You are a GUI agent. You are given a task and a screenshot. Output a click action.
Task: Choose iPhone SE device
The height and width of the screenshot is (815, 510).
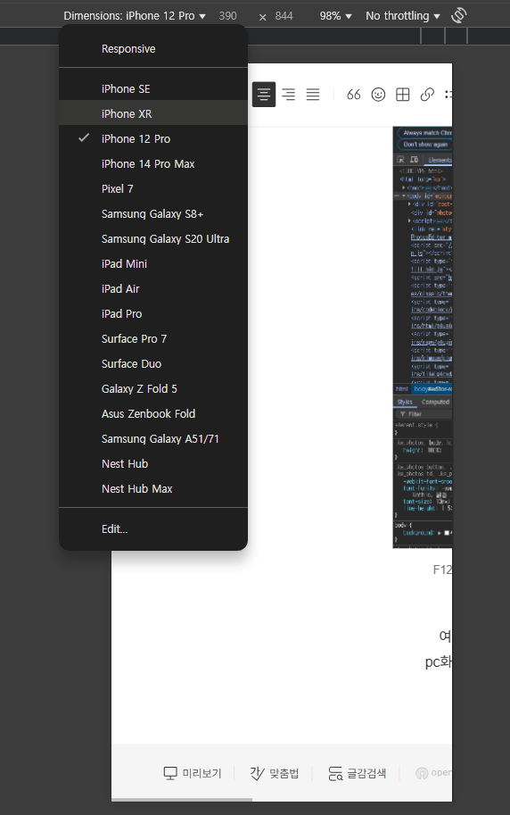click(153, 89)
